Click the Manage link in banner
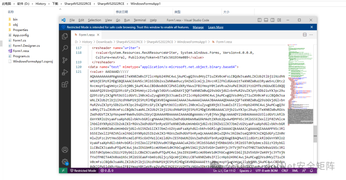Screen dimensions: 346x180 [198, 27]
